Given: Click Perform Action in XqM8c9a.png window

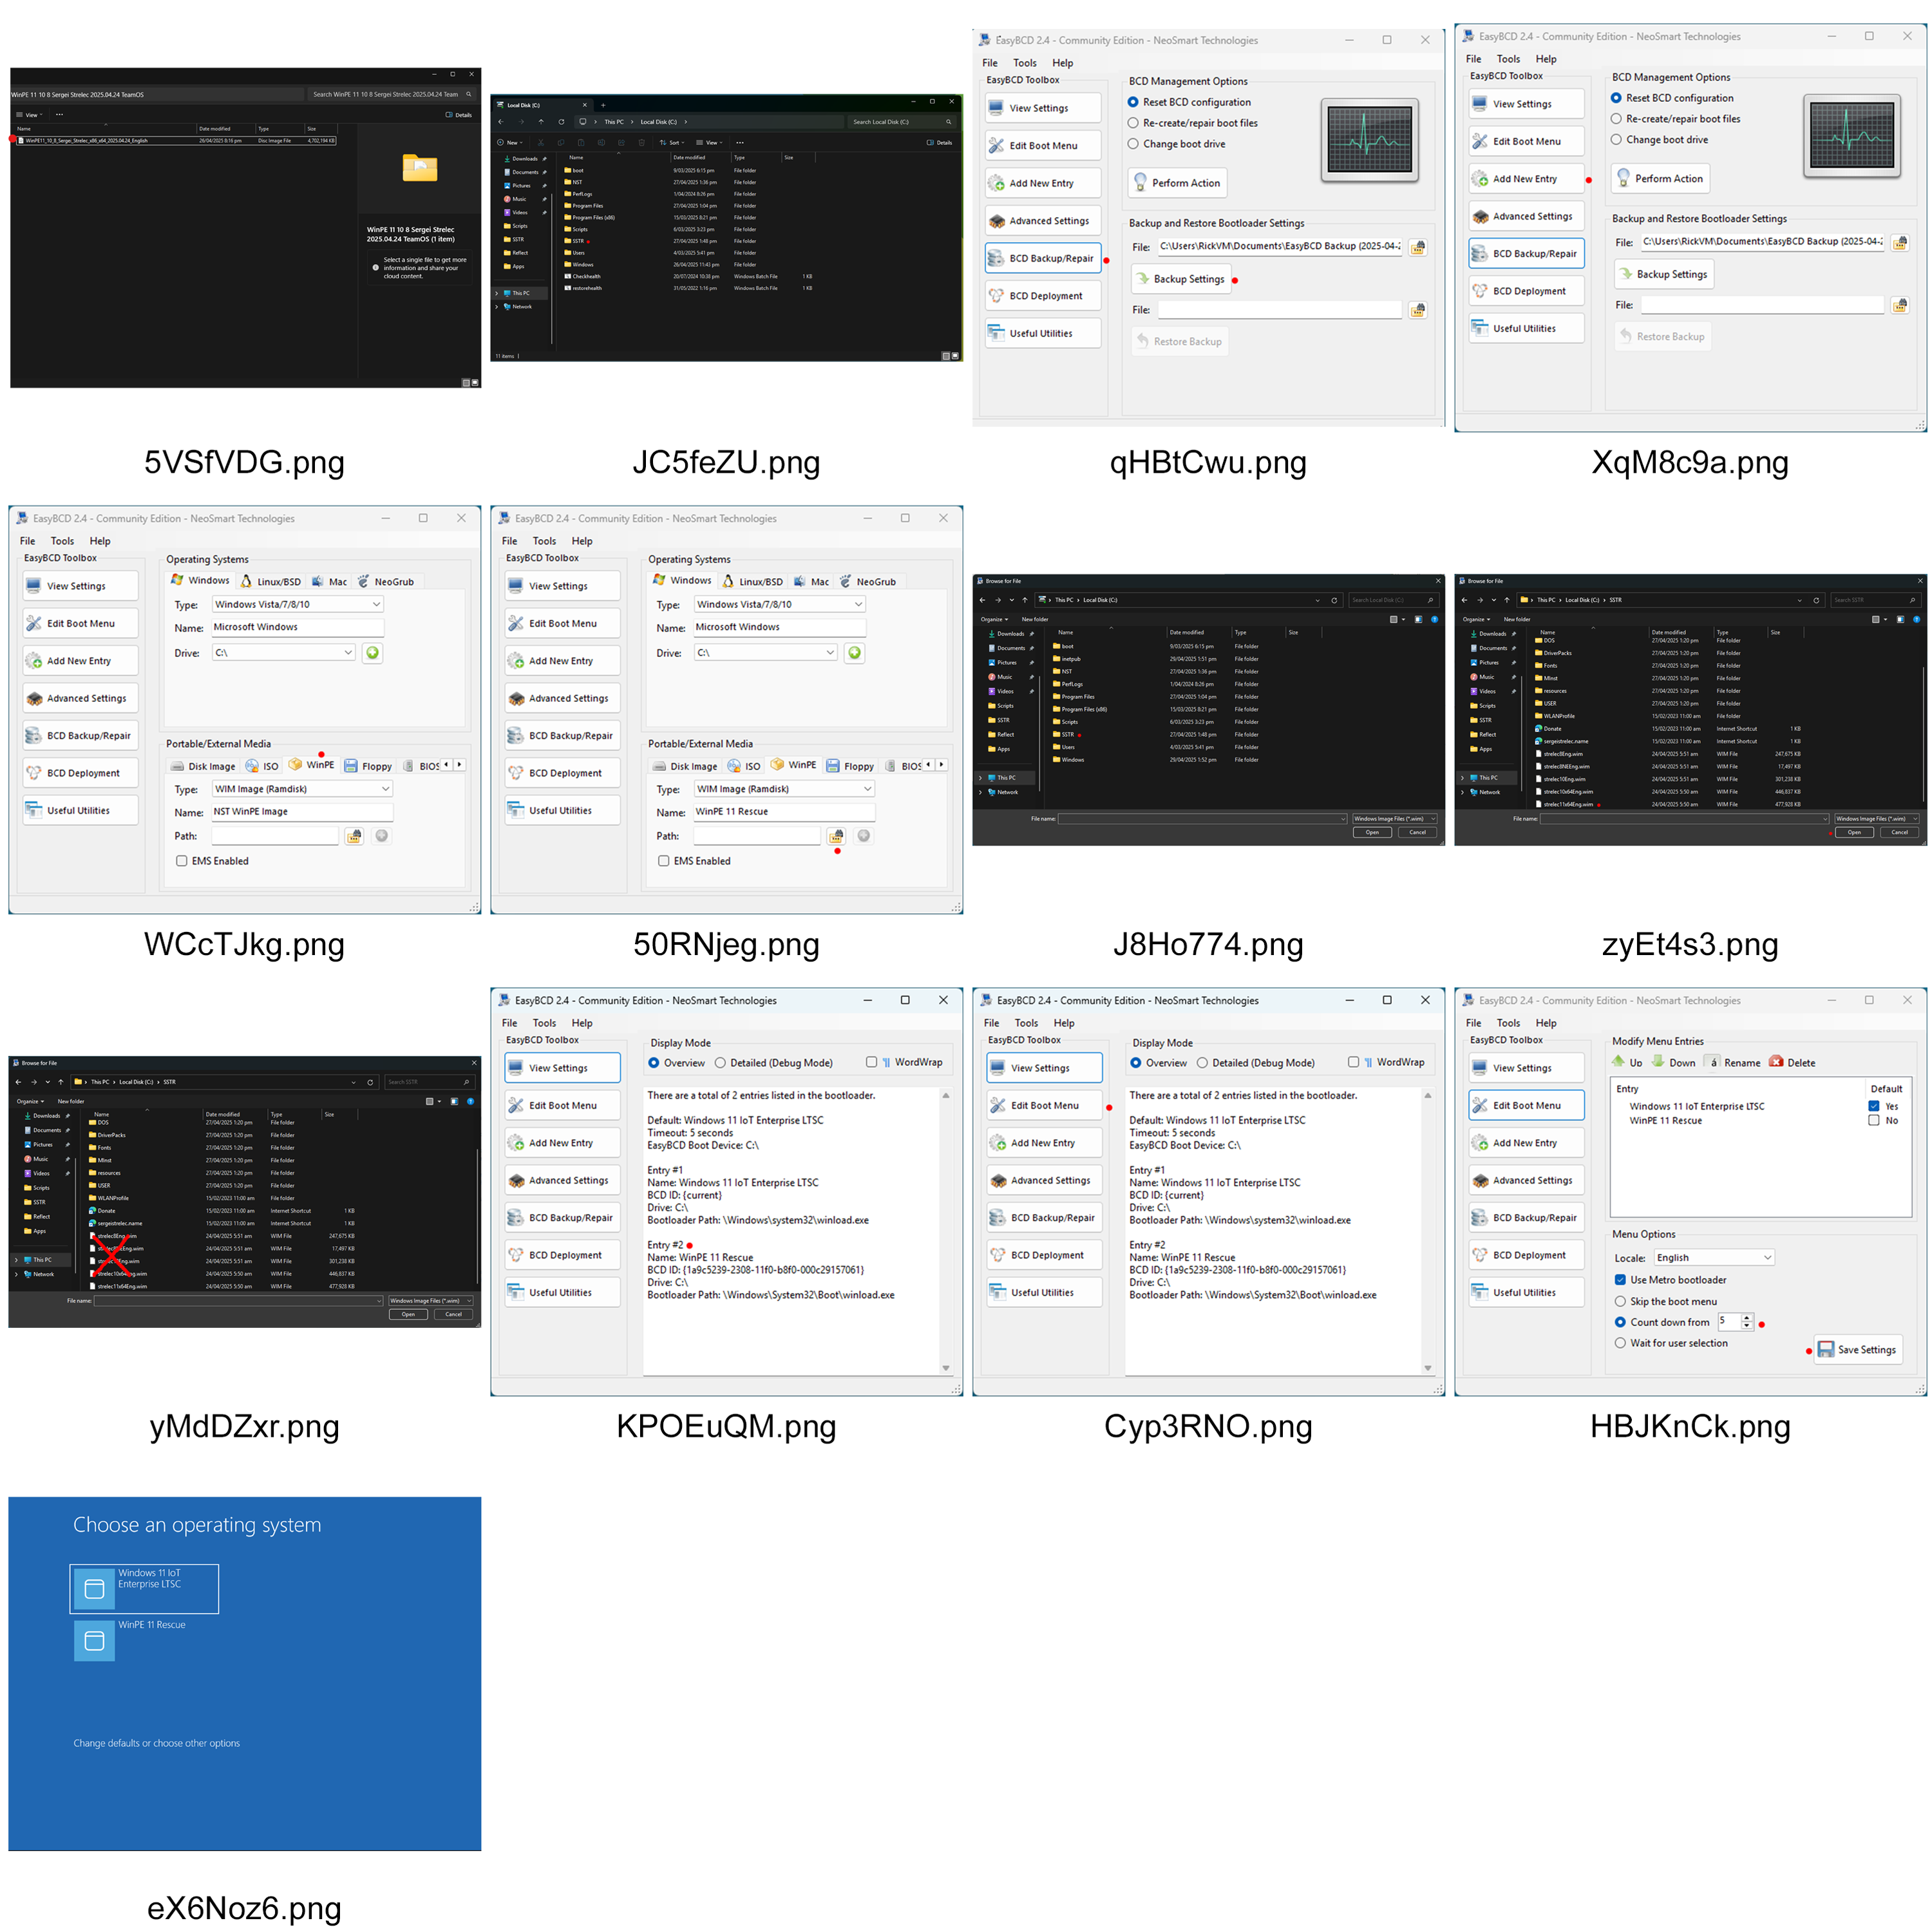Looking at the screenshot, I should point(1660,179).
